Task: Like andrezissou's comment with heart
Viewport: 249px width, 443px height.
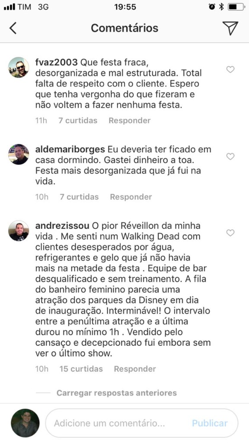Action: coord(231,233)
